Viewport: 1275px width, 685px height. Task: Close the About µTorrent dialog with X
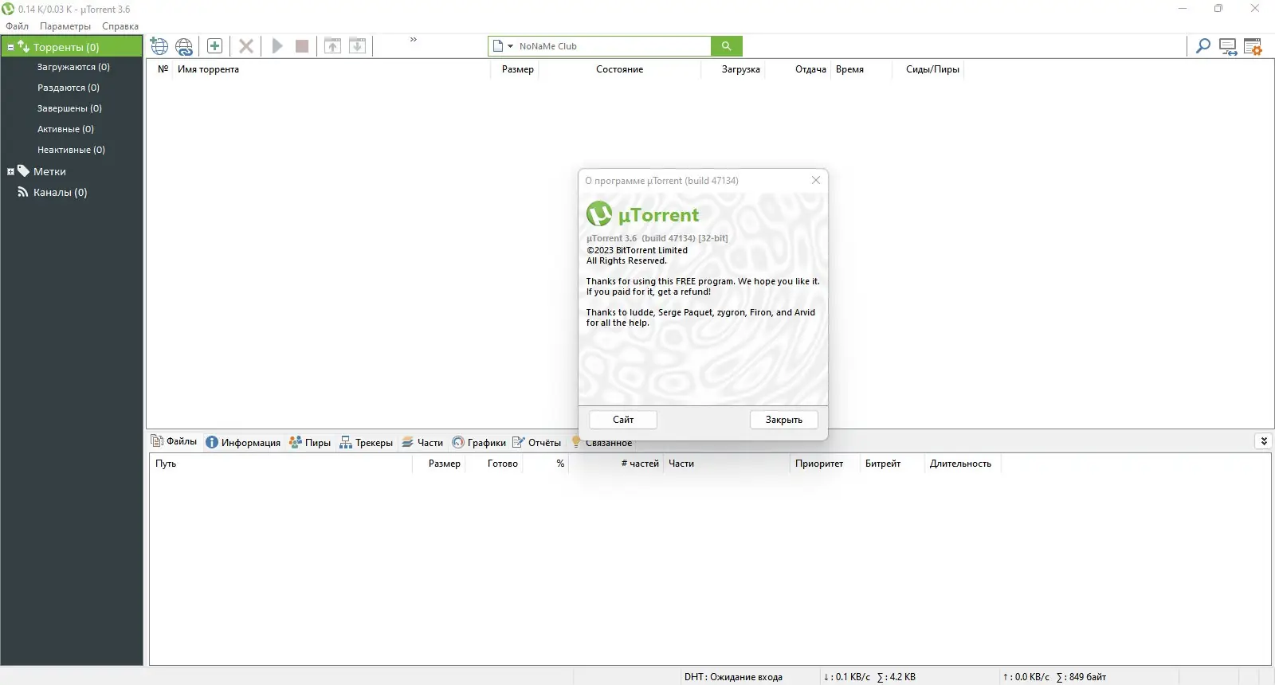click(x=816, y=180)
